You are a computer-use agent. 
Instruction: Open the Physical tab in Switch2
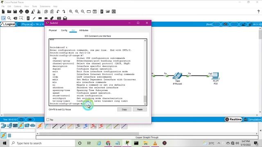pyautogui.click(x=53, y=30)
